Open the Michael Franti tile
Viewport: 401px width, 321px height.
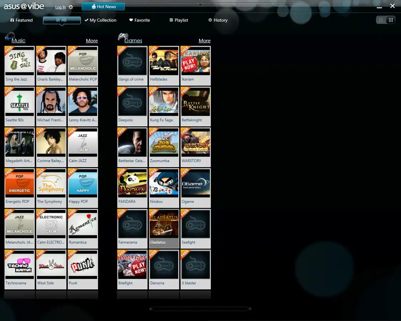point(51,106)
